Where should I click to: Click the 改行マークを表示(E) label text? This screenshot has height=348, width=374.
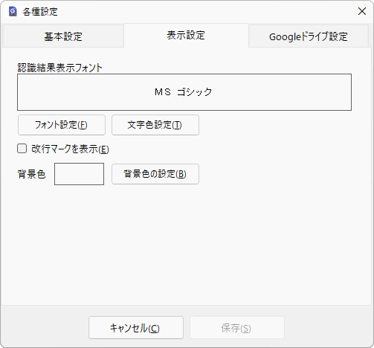click(70, 149)
